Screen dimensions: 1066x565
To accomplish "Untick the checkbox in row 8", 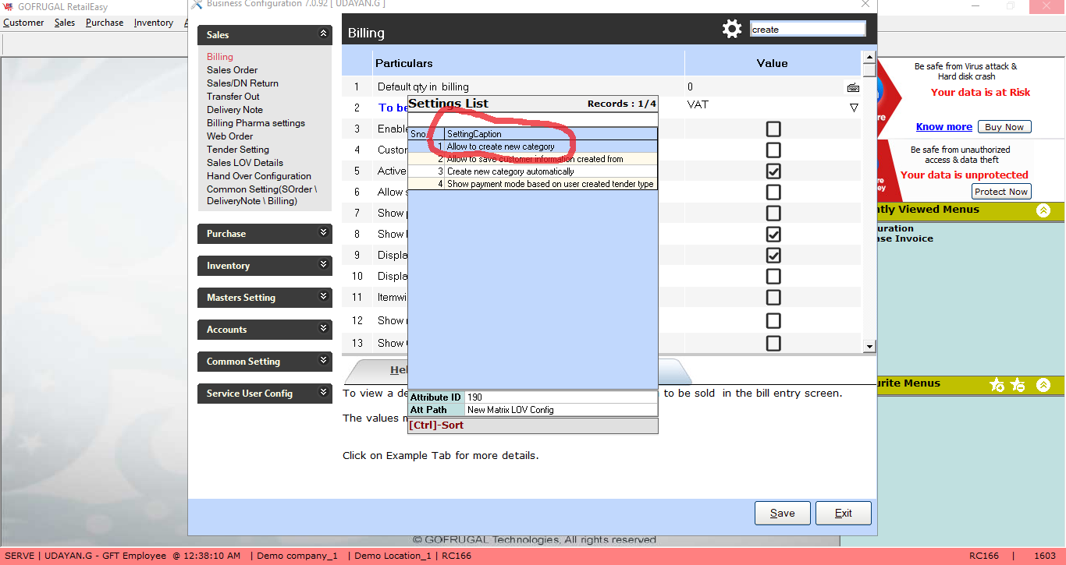I will [773, 235].
